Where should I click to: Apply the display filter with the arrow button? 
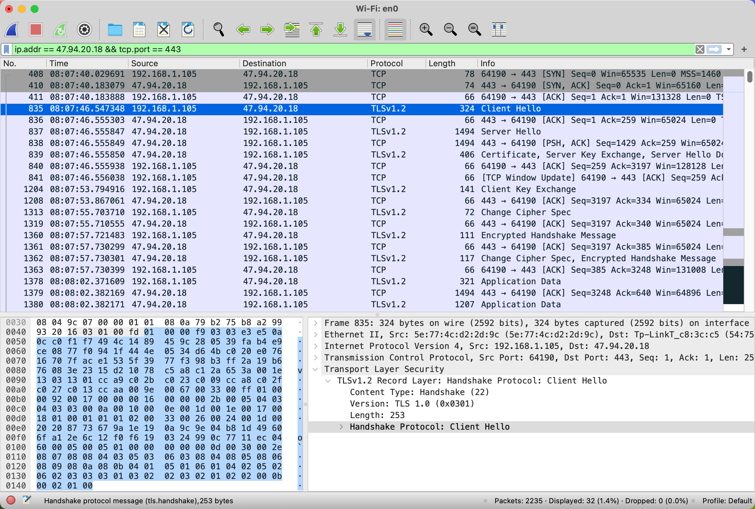point(714,49)
